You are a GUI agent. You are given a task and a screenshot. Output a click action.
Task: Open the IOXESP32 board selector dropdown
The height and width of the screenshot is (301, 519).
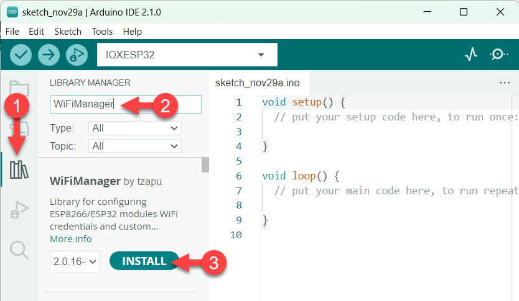coord(187,55)
